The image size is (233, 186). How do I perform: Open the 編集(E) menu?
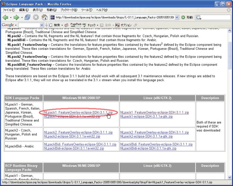(x=24, y=10)
